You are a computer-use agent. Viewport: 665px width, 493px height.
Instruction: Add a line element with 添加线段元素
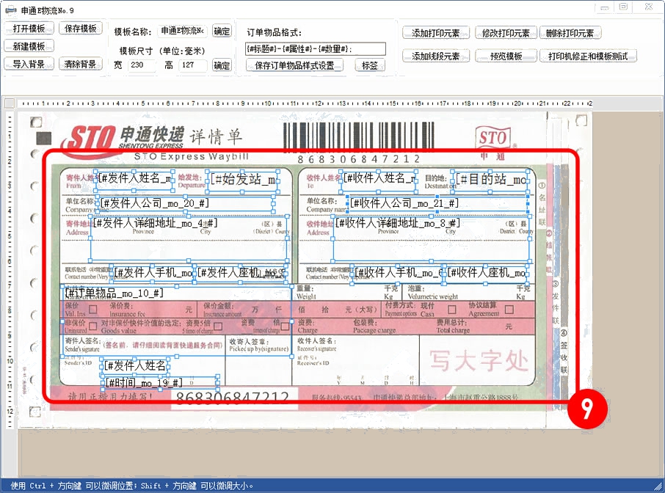[436, 56]
